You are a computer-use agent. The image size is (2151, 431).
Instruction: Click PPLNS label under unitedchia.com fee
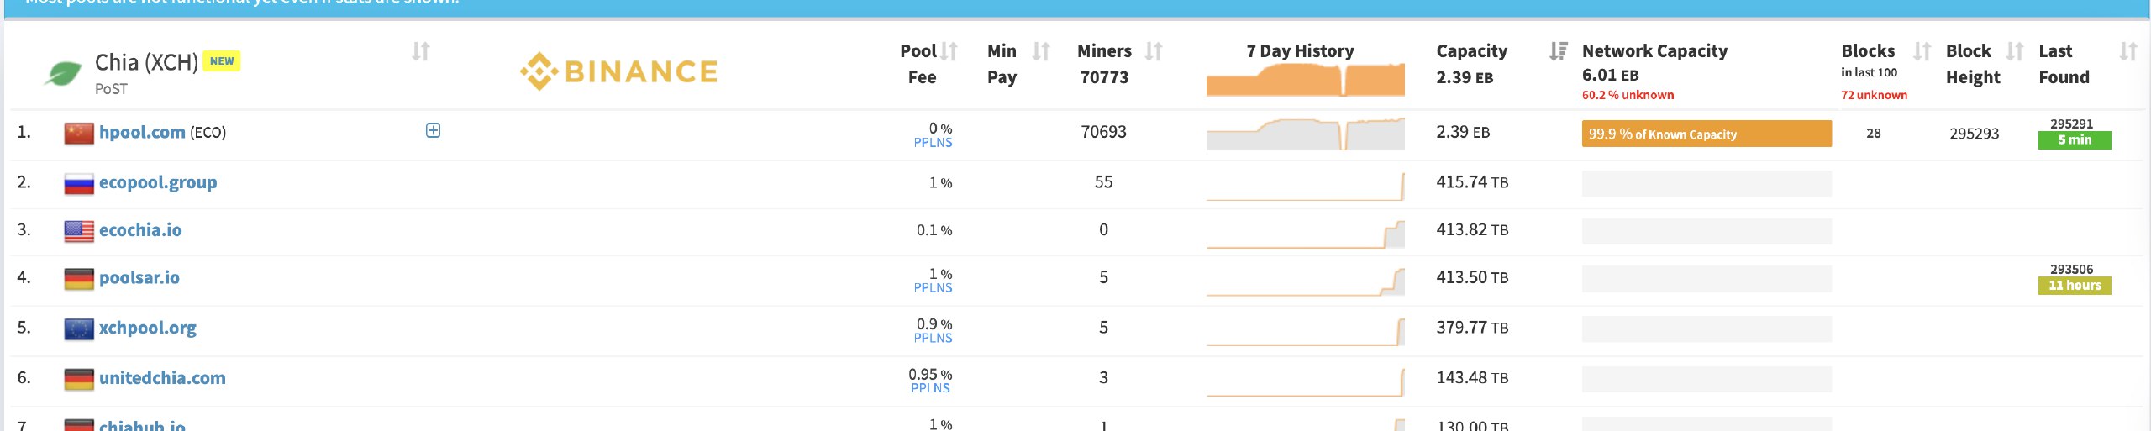(930, 388)
